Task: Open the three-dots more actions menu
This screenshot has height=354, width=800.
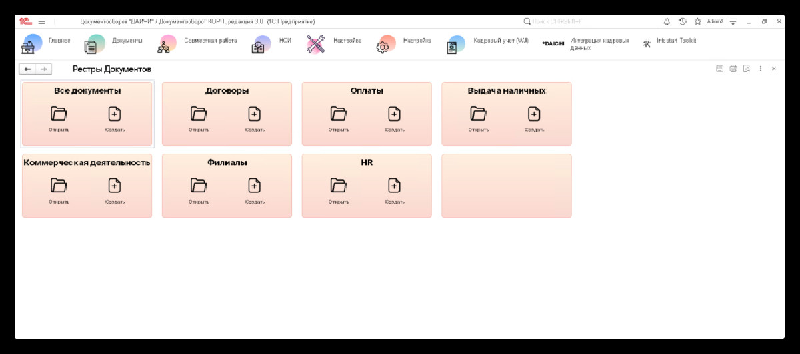Action: pos(761,69)
